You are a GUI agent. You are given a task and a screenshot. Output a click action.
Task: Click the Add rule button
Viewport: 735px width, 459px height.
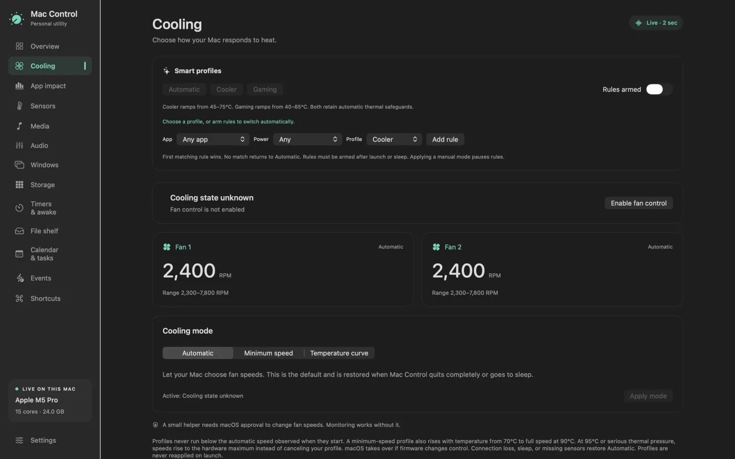(x=445, y=139)
